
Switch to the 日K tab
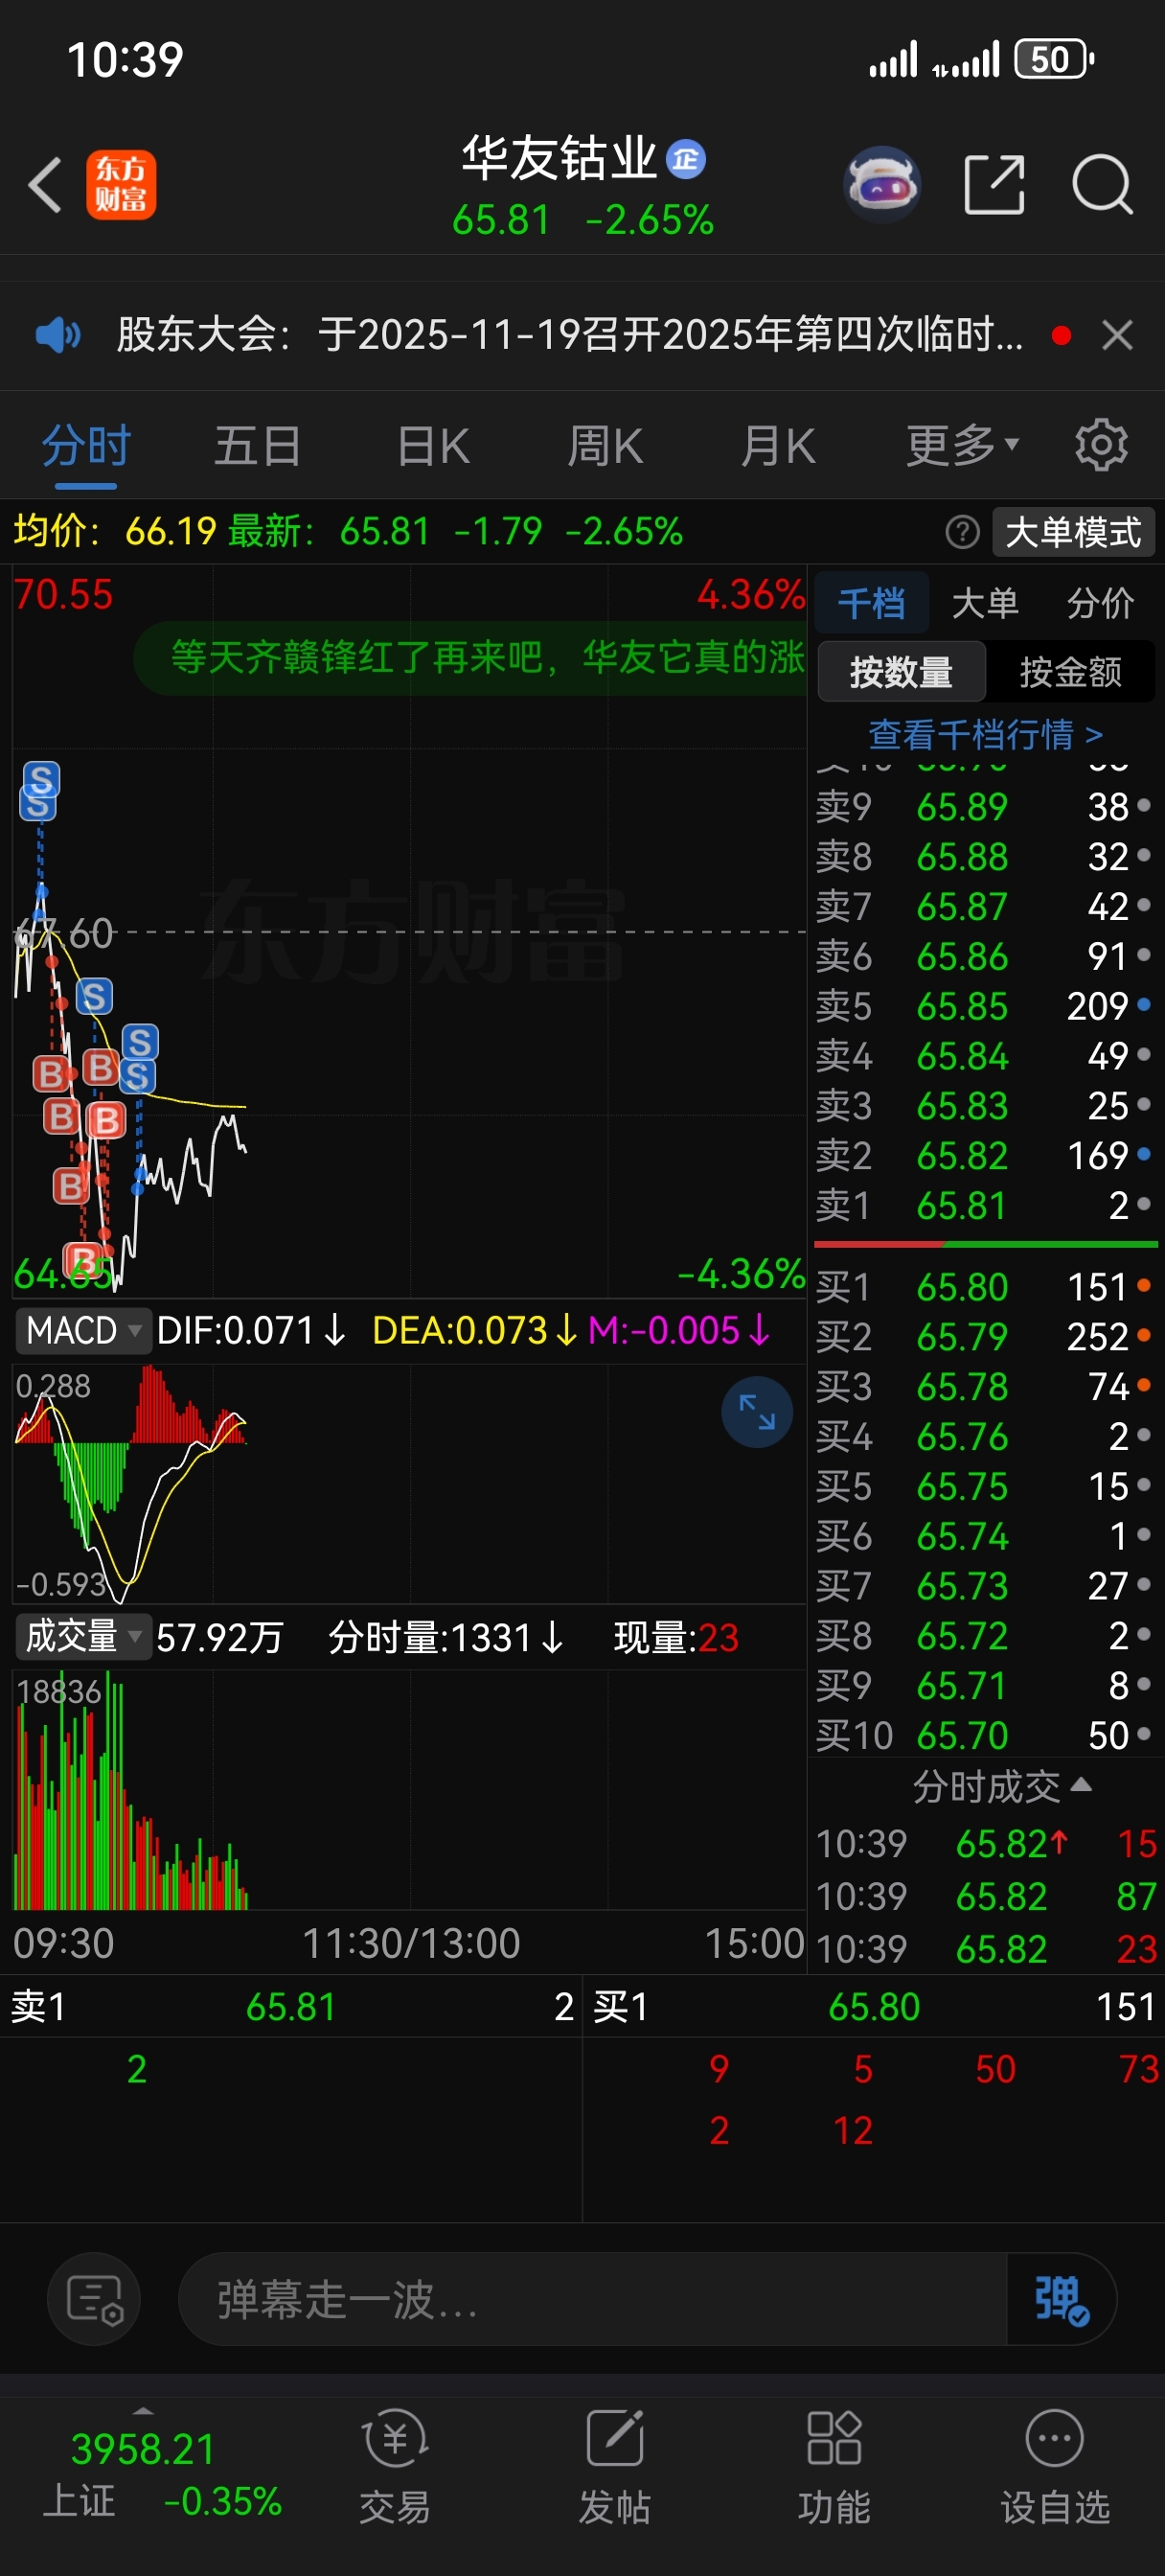[433, 446]
